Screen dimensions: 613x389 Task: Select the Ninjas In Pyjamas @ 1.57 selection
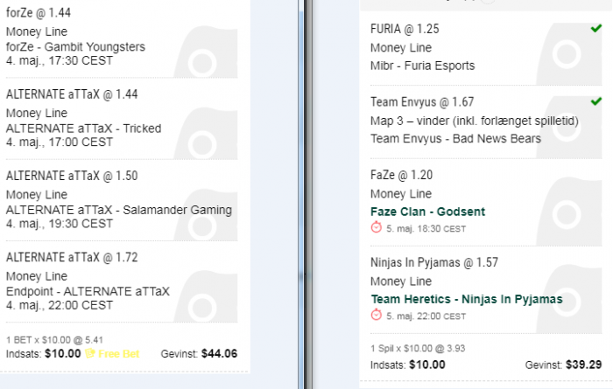(434, 262)
